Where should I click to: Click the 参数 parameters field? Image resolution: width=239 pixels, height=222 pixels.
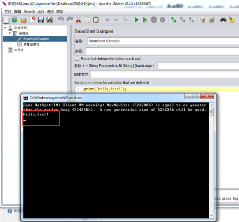click(x=198, y=66)
